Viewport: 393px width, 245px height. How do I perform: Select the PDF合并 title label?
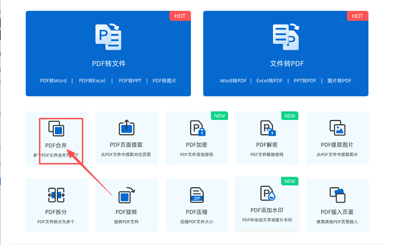tap(56, 146)
